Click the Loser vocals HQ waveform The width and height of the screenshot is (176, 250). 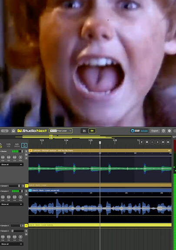click(100, 208)
